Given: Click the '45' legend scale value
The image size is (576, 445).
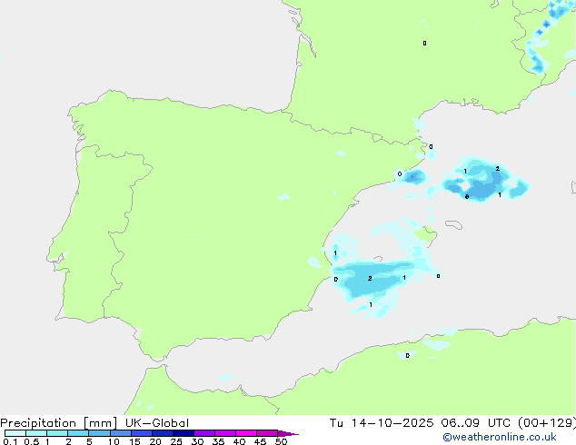Looking at the screenshot, I should click(260, 441).
